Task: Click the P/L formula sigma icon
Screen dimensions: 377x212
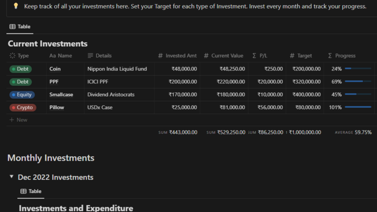Action: pyautogui.click(x=254, y=56)
